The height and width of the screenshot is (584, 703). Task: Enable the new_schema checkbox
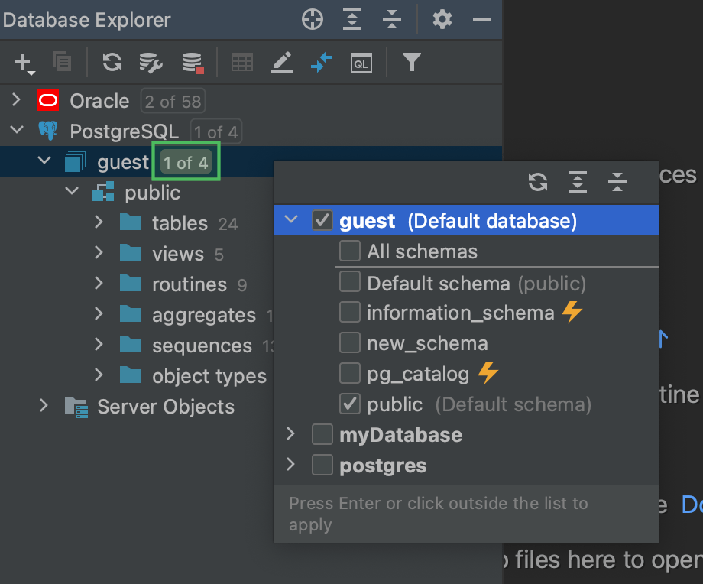point(349,342)
